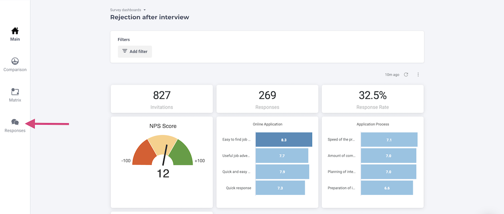Click the 827 Invitations card
This screenshot has height=214, width=504.
(162, 99)
